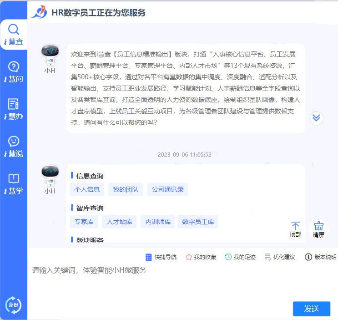
Task: Jump to top with 顶部 arrow icon
Action: pyautogui.click(x=295, y=229)
